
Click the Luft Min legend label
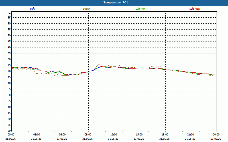(140, 9)
